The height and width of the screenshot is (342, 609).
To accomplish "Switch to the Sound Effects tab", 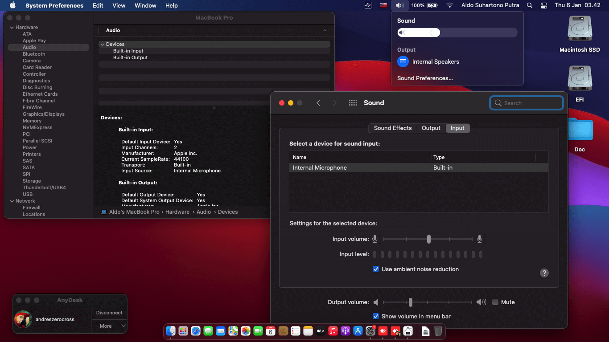I will point(393,128).
